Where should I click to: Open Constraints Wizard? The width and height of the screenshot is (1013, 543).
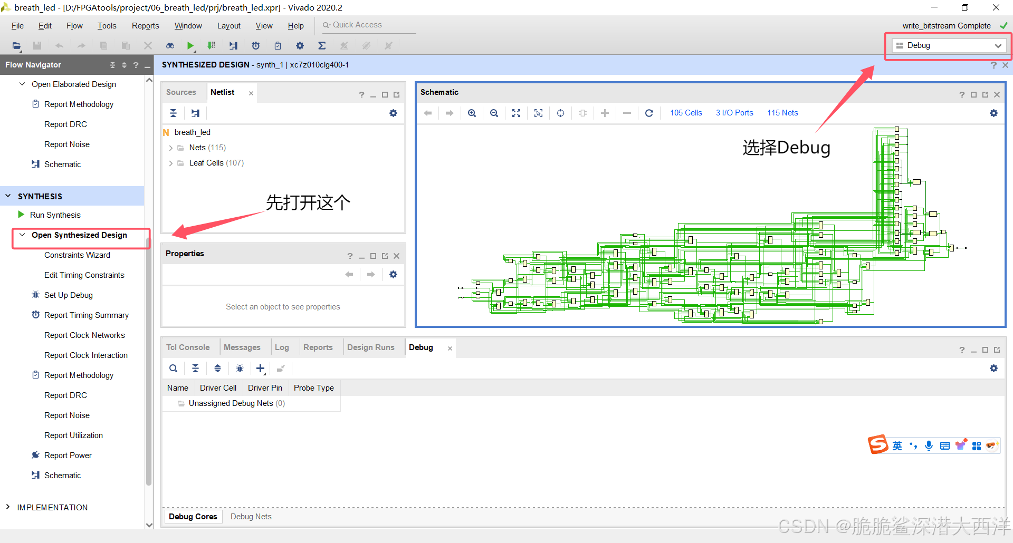tap(78, 255)
